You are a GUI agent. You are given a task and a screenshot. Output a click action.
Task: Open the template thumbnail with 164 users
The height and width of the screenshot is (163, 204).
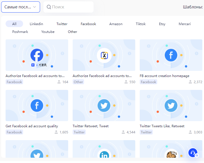click(37, 55)
